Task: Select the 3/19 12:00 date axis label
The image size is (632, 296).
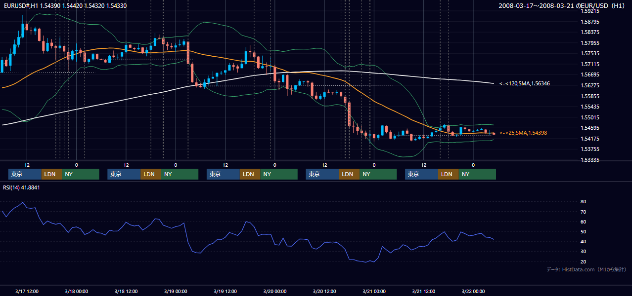Action: pos(225,291)
